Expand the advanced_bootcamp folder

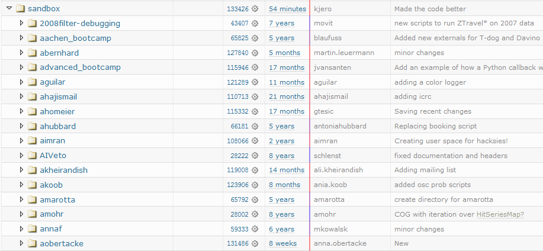21,67
